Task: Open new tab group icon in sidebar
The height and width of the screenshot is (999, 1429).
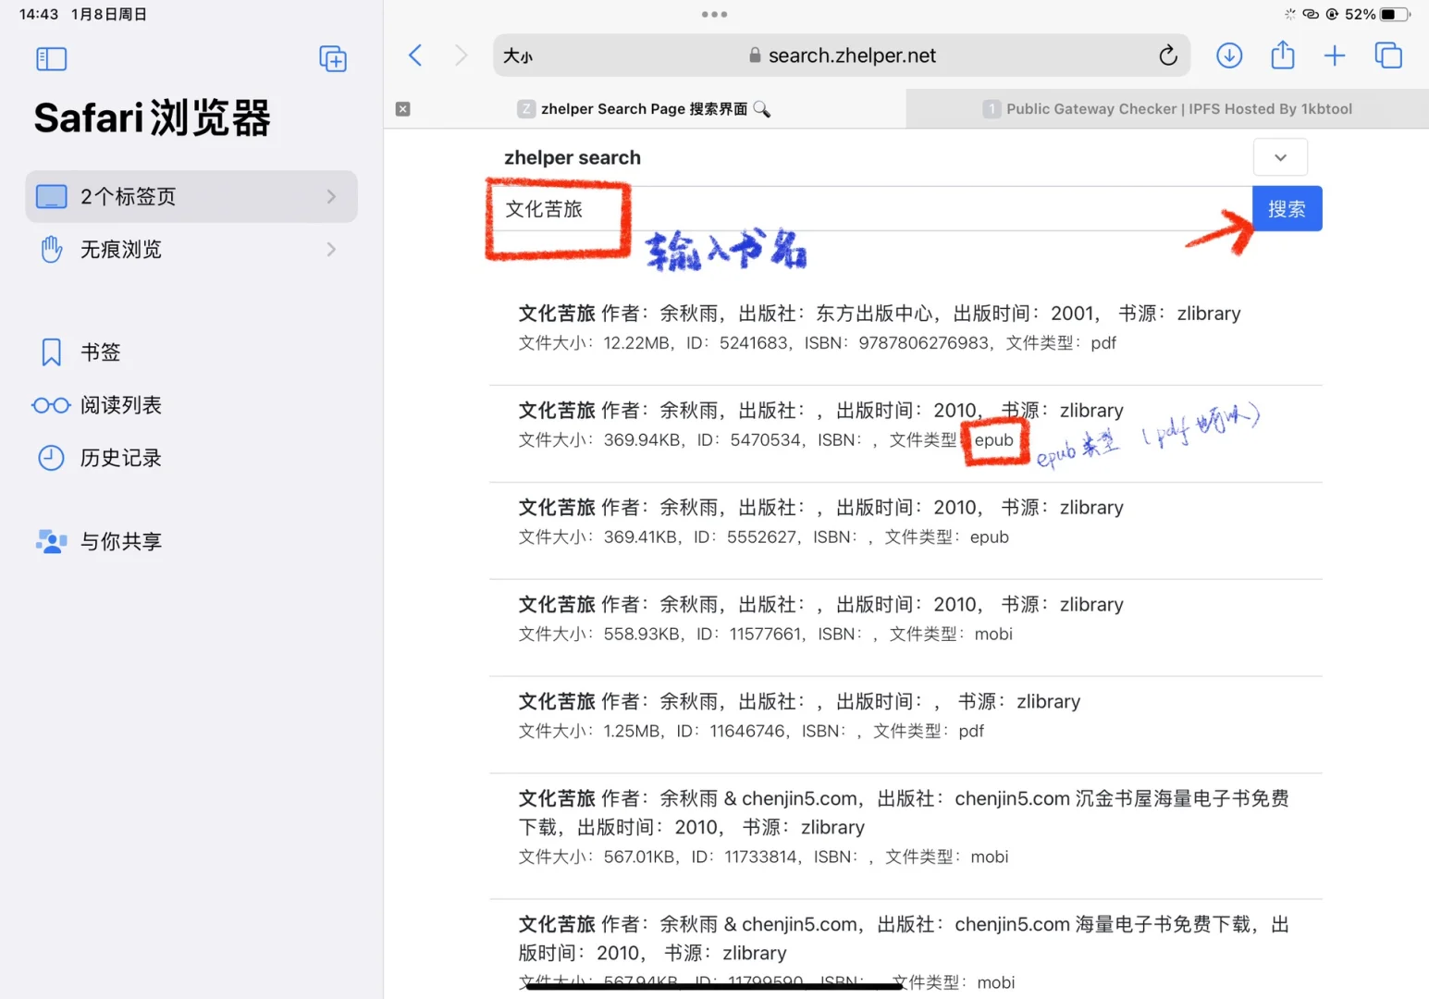Action: 333,59
